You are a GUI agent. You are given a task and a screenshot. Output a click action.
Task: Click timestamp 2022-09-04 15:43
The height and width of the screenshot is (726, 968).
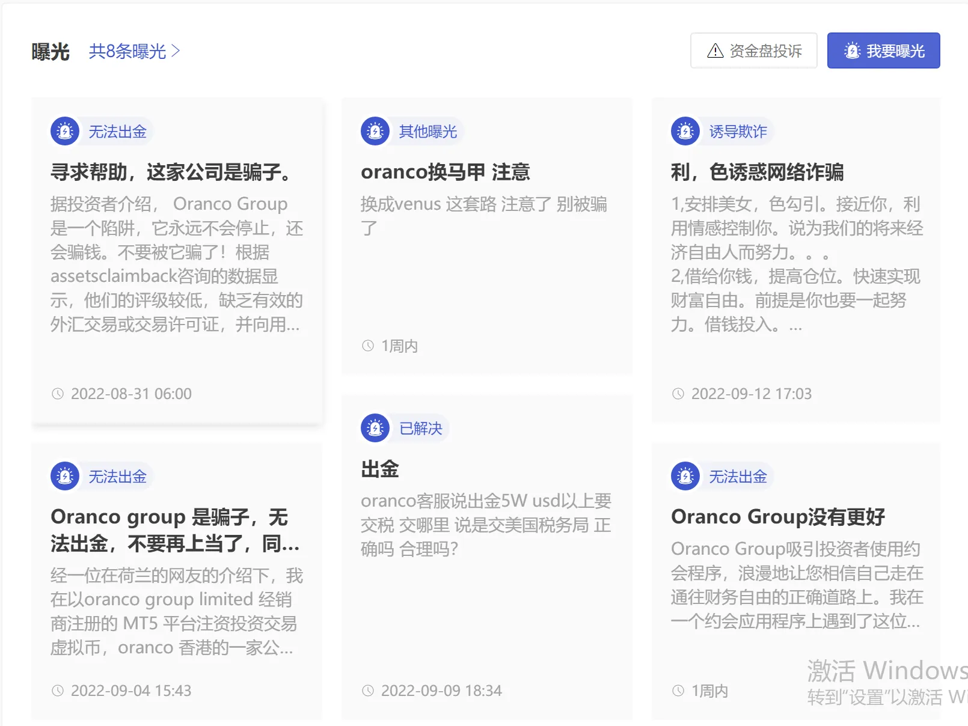(x=131, y=691)
